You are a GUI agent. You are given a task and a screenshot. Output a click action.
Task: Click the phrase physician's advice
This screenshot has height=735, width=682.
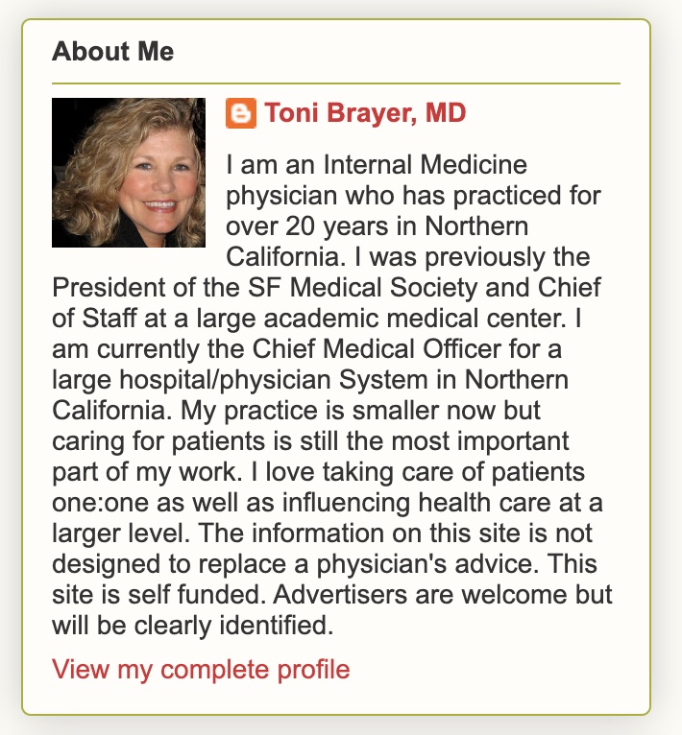click(427, 564)
